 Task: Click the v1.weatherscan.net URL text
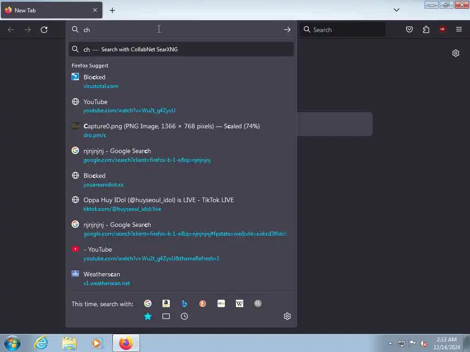[x=106, y=283]
